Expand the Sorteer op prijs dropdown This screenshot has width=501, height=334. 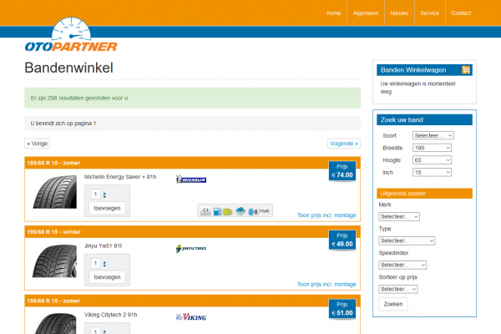(398, 289)
